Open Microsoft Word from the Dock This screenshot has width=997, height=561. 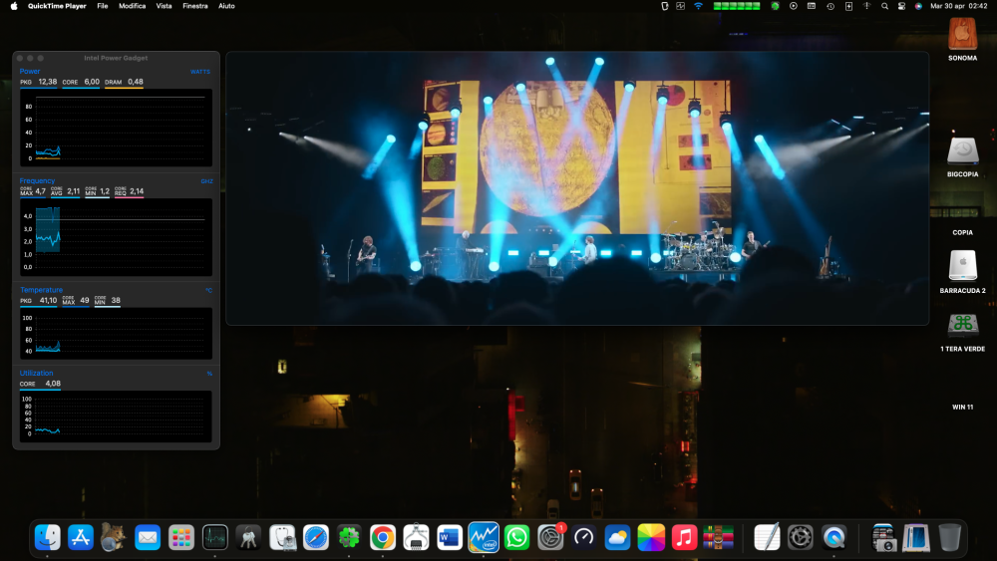(x=450, y=537)
